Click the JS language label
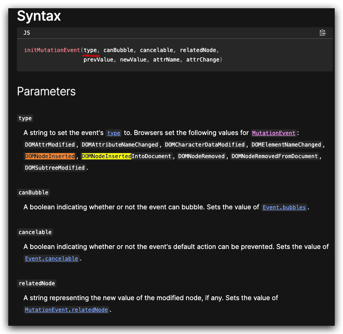The width and height of the screenshot is (343, 334). [27, 33]
